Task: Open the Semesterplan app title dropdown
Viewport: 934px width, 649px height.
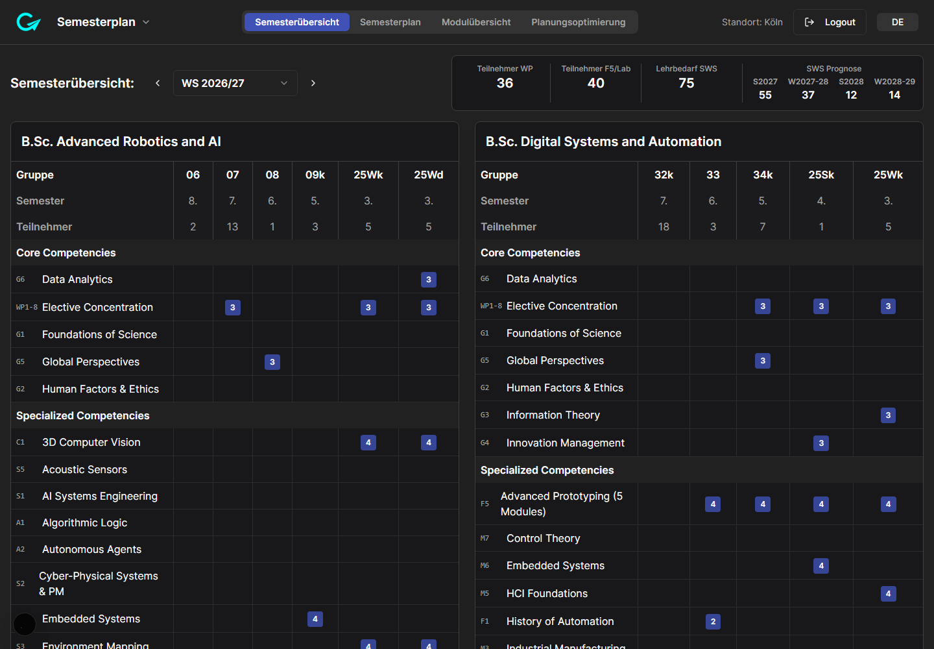Action: 104,22
